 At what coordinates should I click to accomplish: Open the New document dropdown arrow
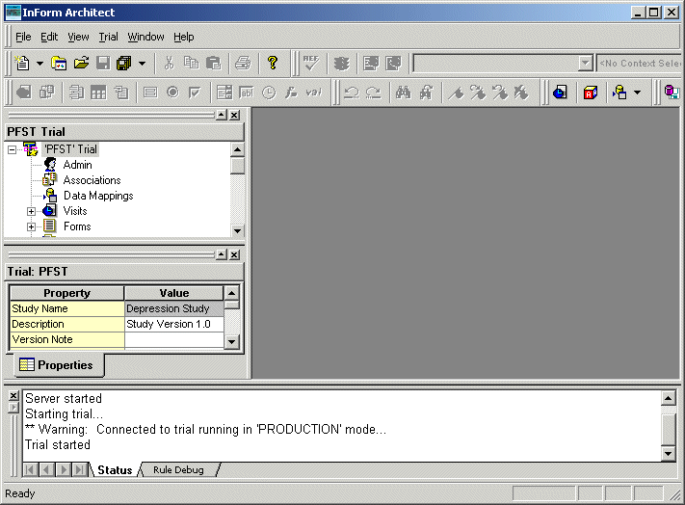(40, 64)
